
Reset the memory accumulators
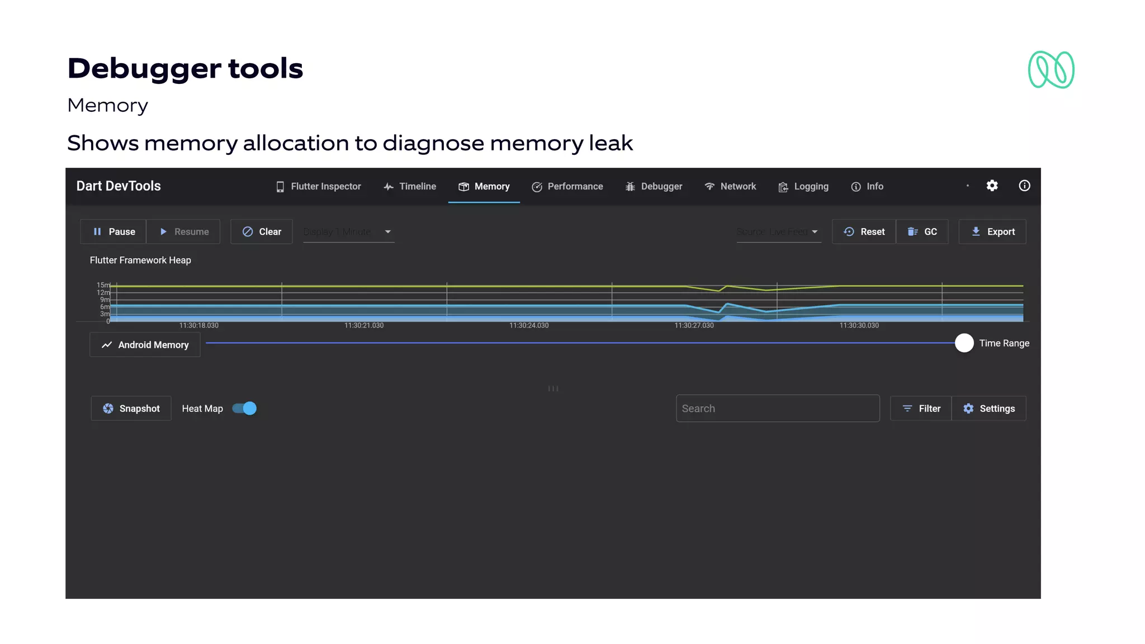(x=864, y=231)
